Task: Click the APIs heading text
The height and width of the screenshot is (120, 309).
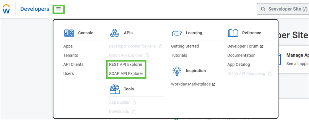Action: [x=128, y=33]
